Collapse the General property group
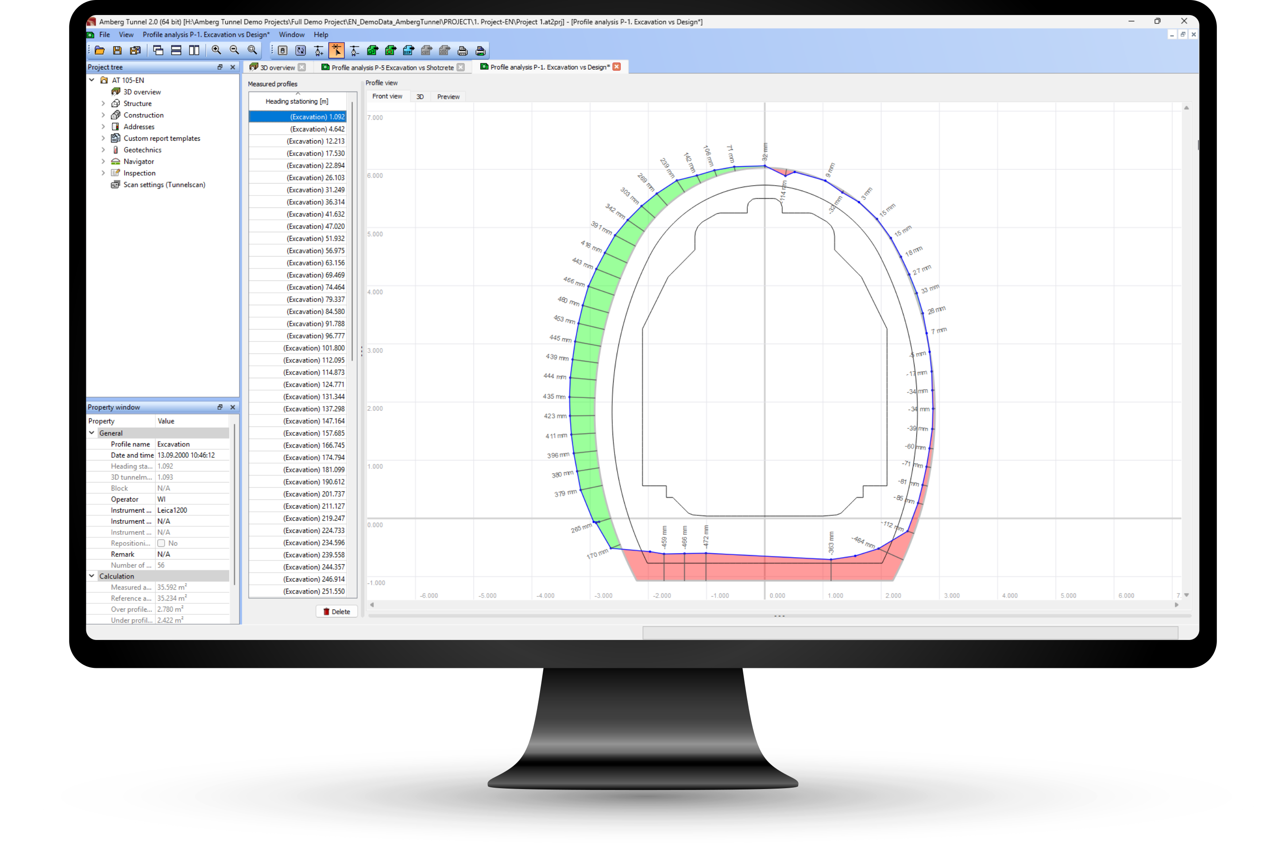Viewport: 1286px width, 843px height. tap(92, 433)
